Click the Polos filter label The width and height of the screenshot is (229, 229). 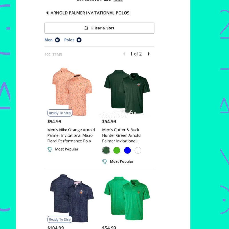point(69,40)
